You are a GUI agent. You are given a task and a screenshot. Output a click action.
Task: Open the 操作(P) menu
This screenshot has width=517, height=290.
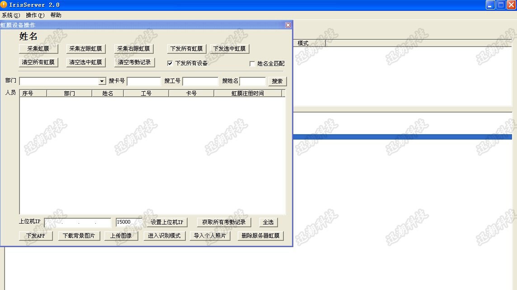pos(35,15)
